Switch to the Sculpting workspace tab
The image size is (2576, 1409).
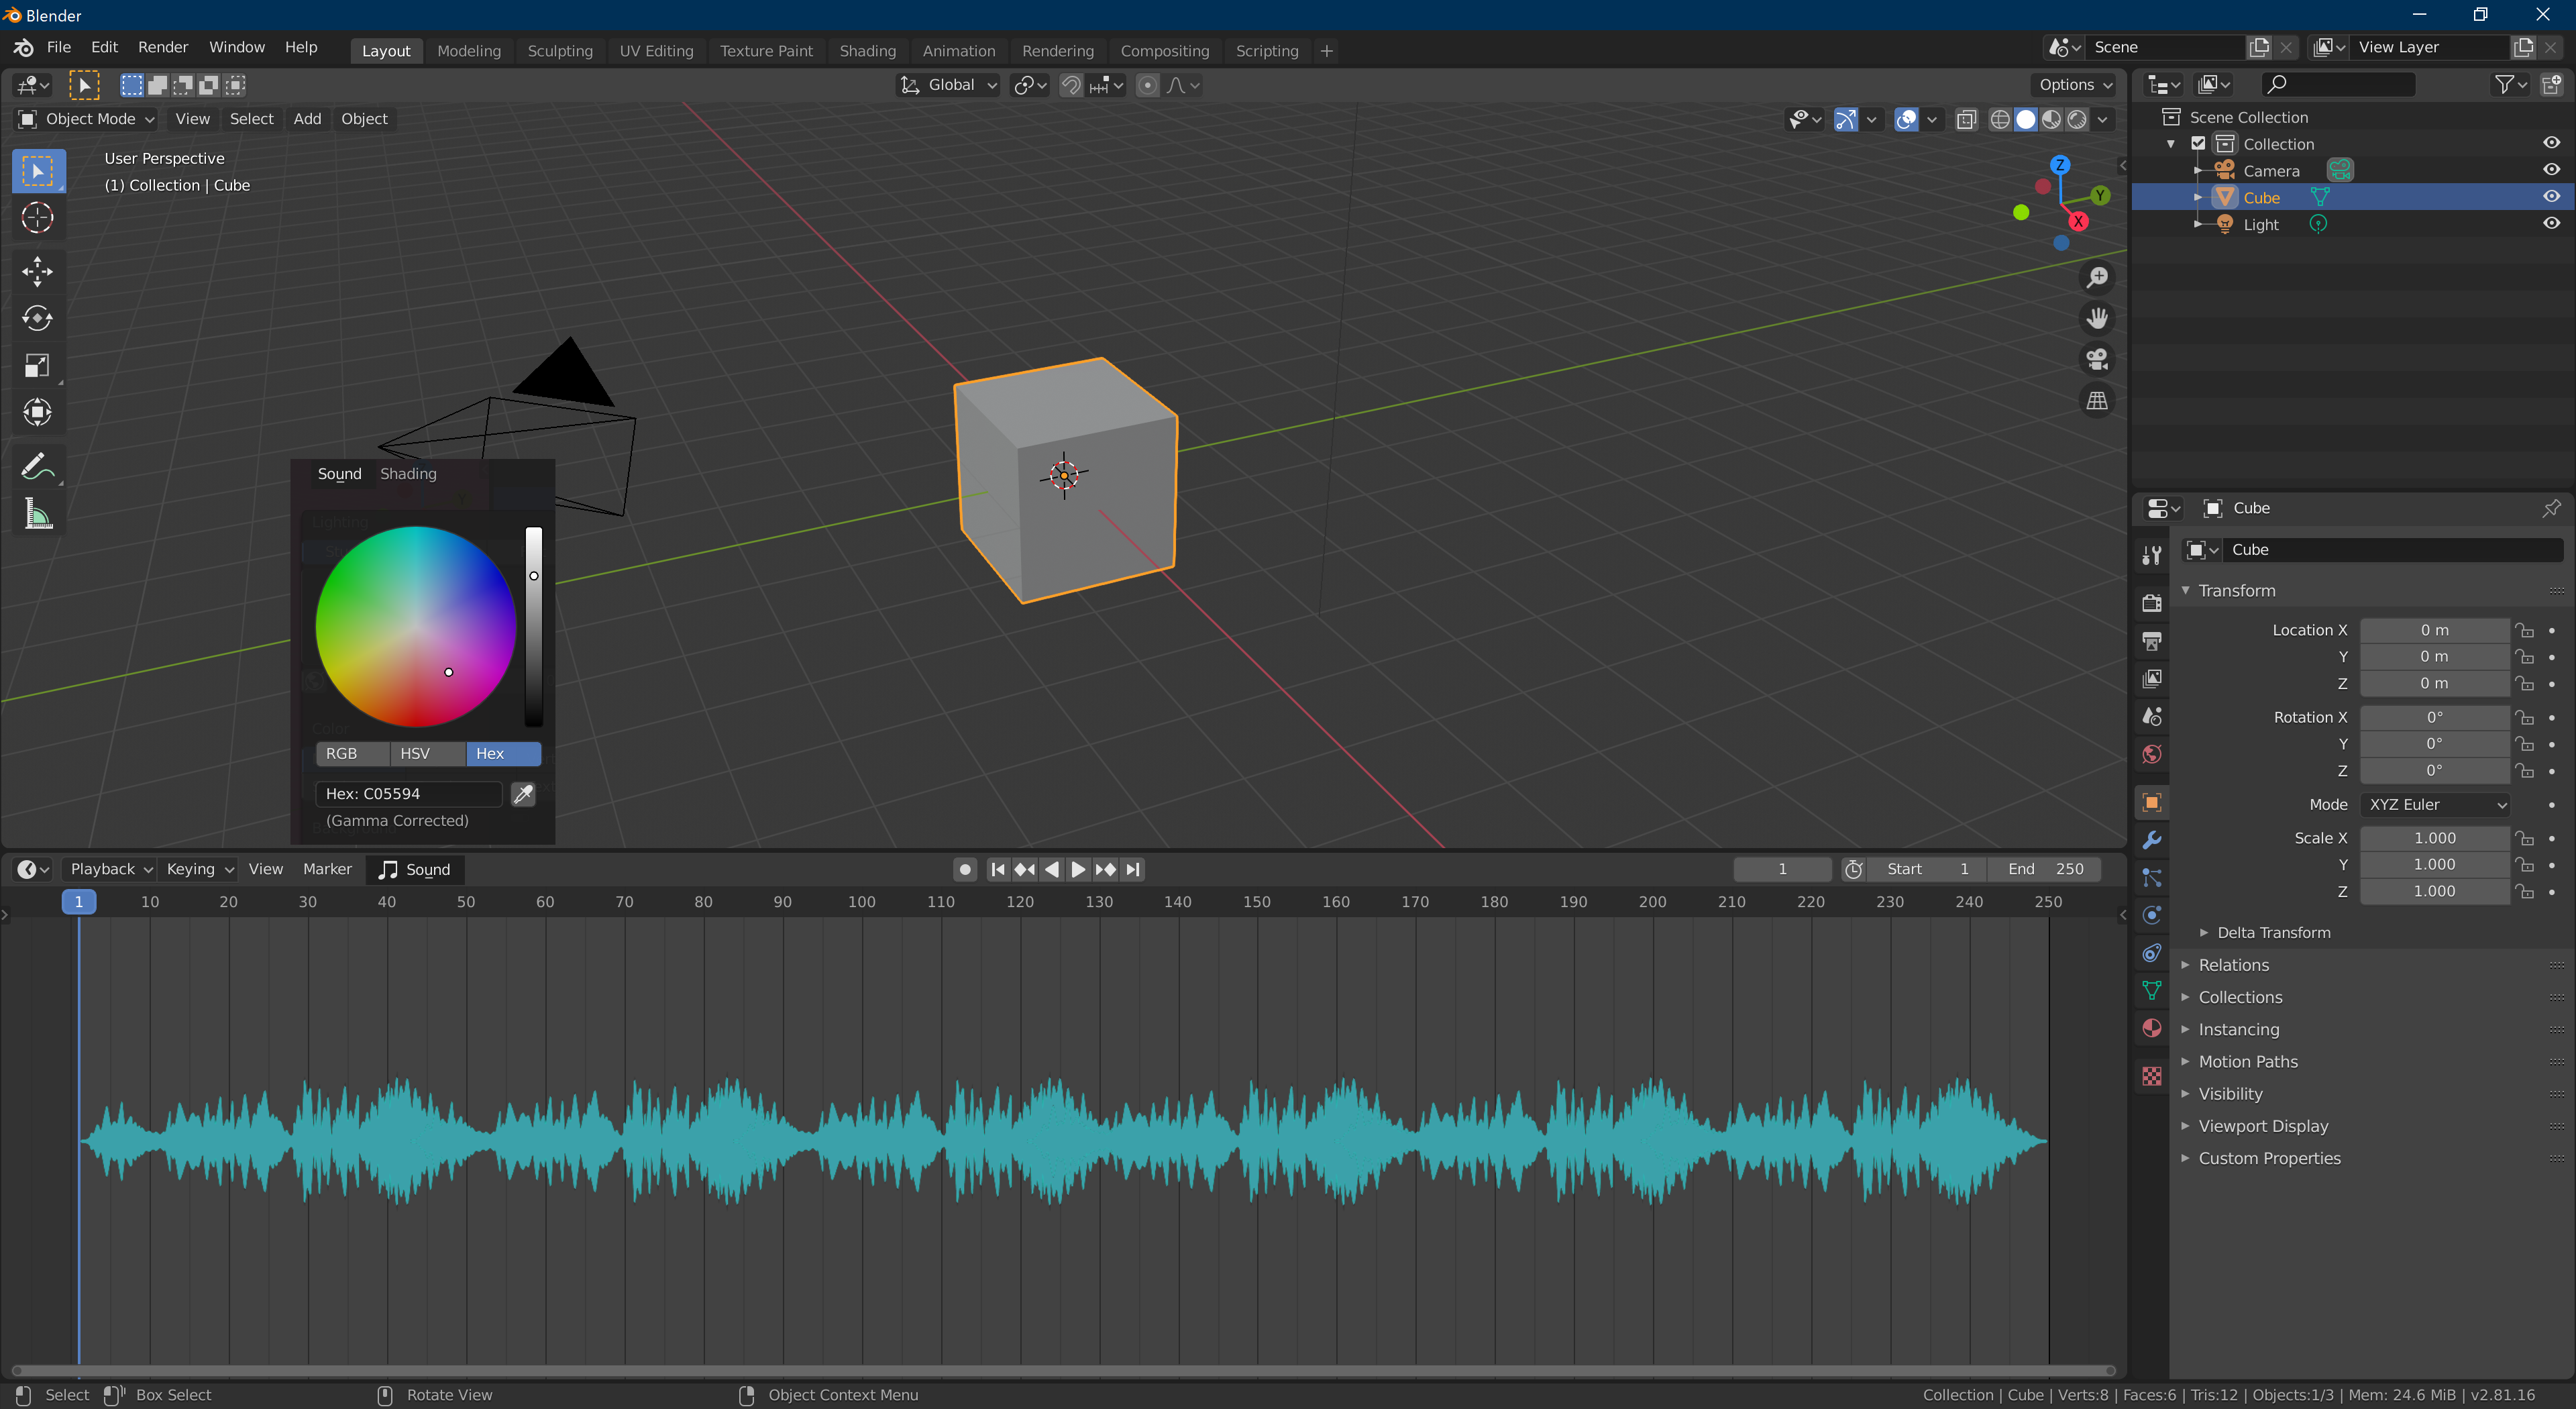560,51
